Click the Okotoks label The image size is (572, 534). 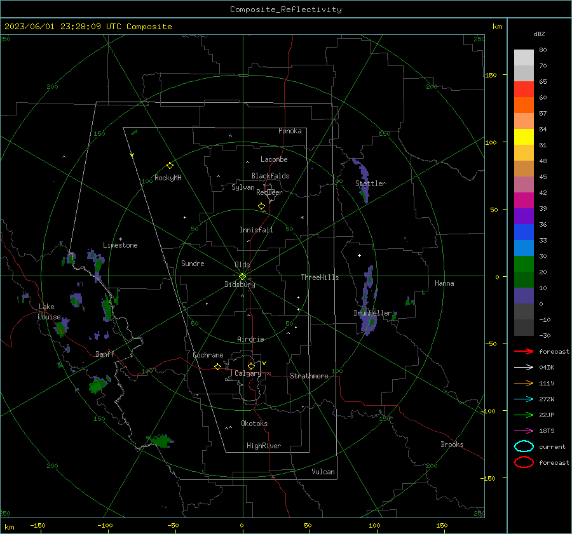(x=254, y=424)
